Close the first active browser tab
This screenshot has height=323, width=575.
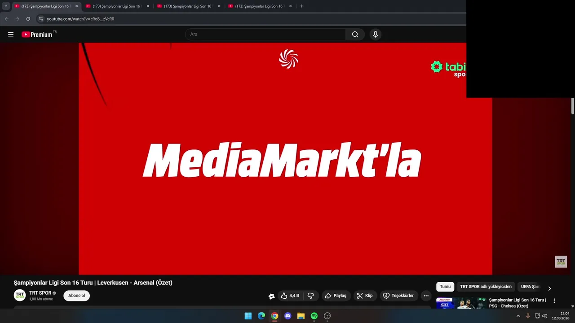[x=76, y=6]
